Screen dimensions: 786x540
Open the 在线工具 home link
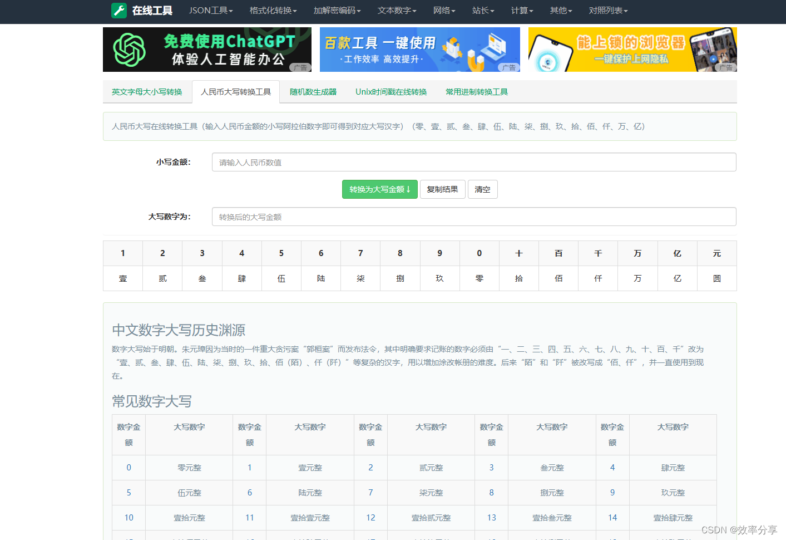[x=152, y=11]
